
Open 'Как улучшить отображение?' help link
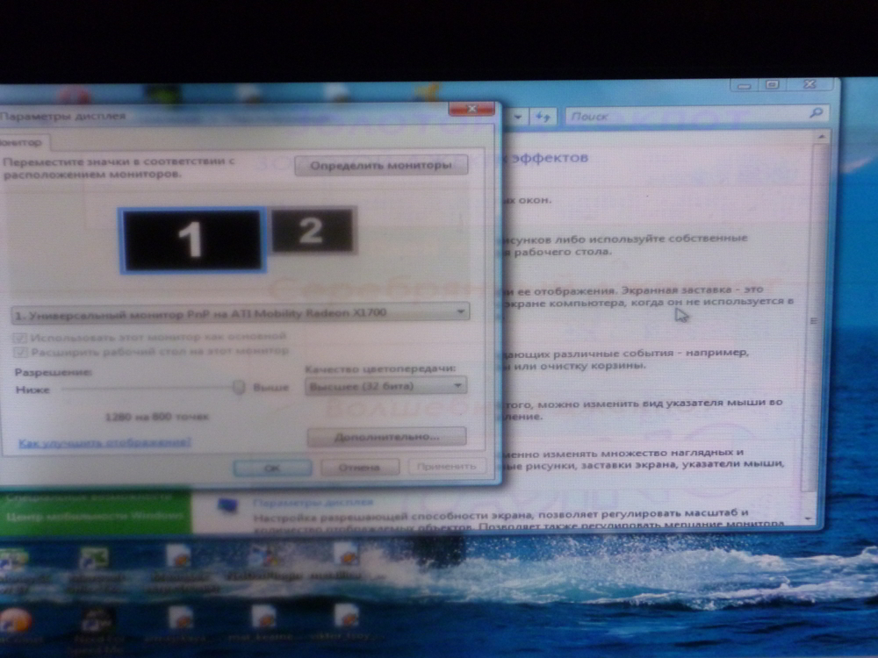(104, 443)
